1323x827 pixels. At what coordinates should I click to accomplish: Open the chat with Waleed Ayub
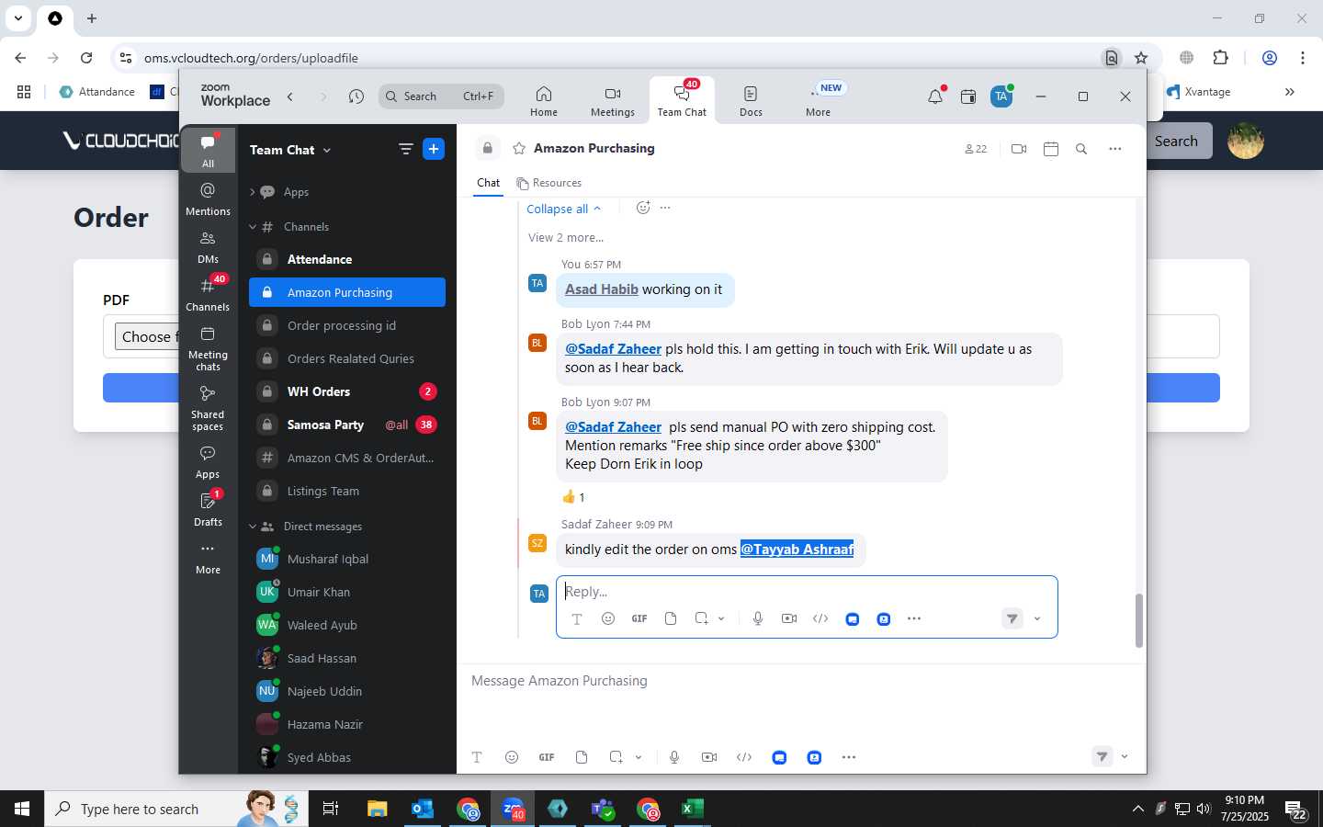(347, 625)
